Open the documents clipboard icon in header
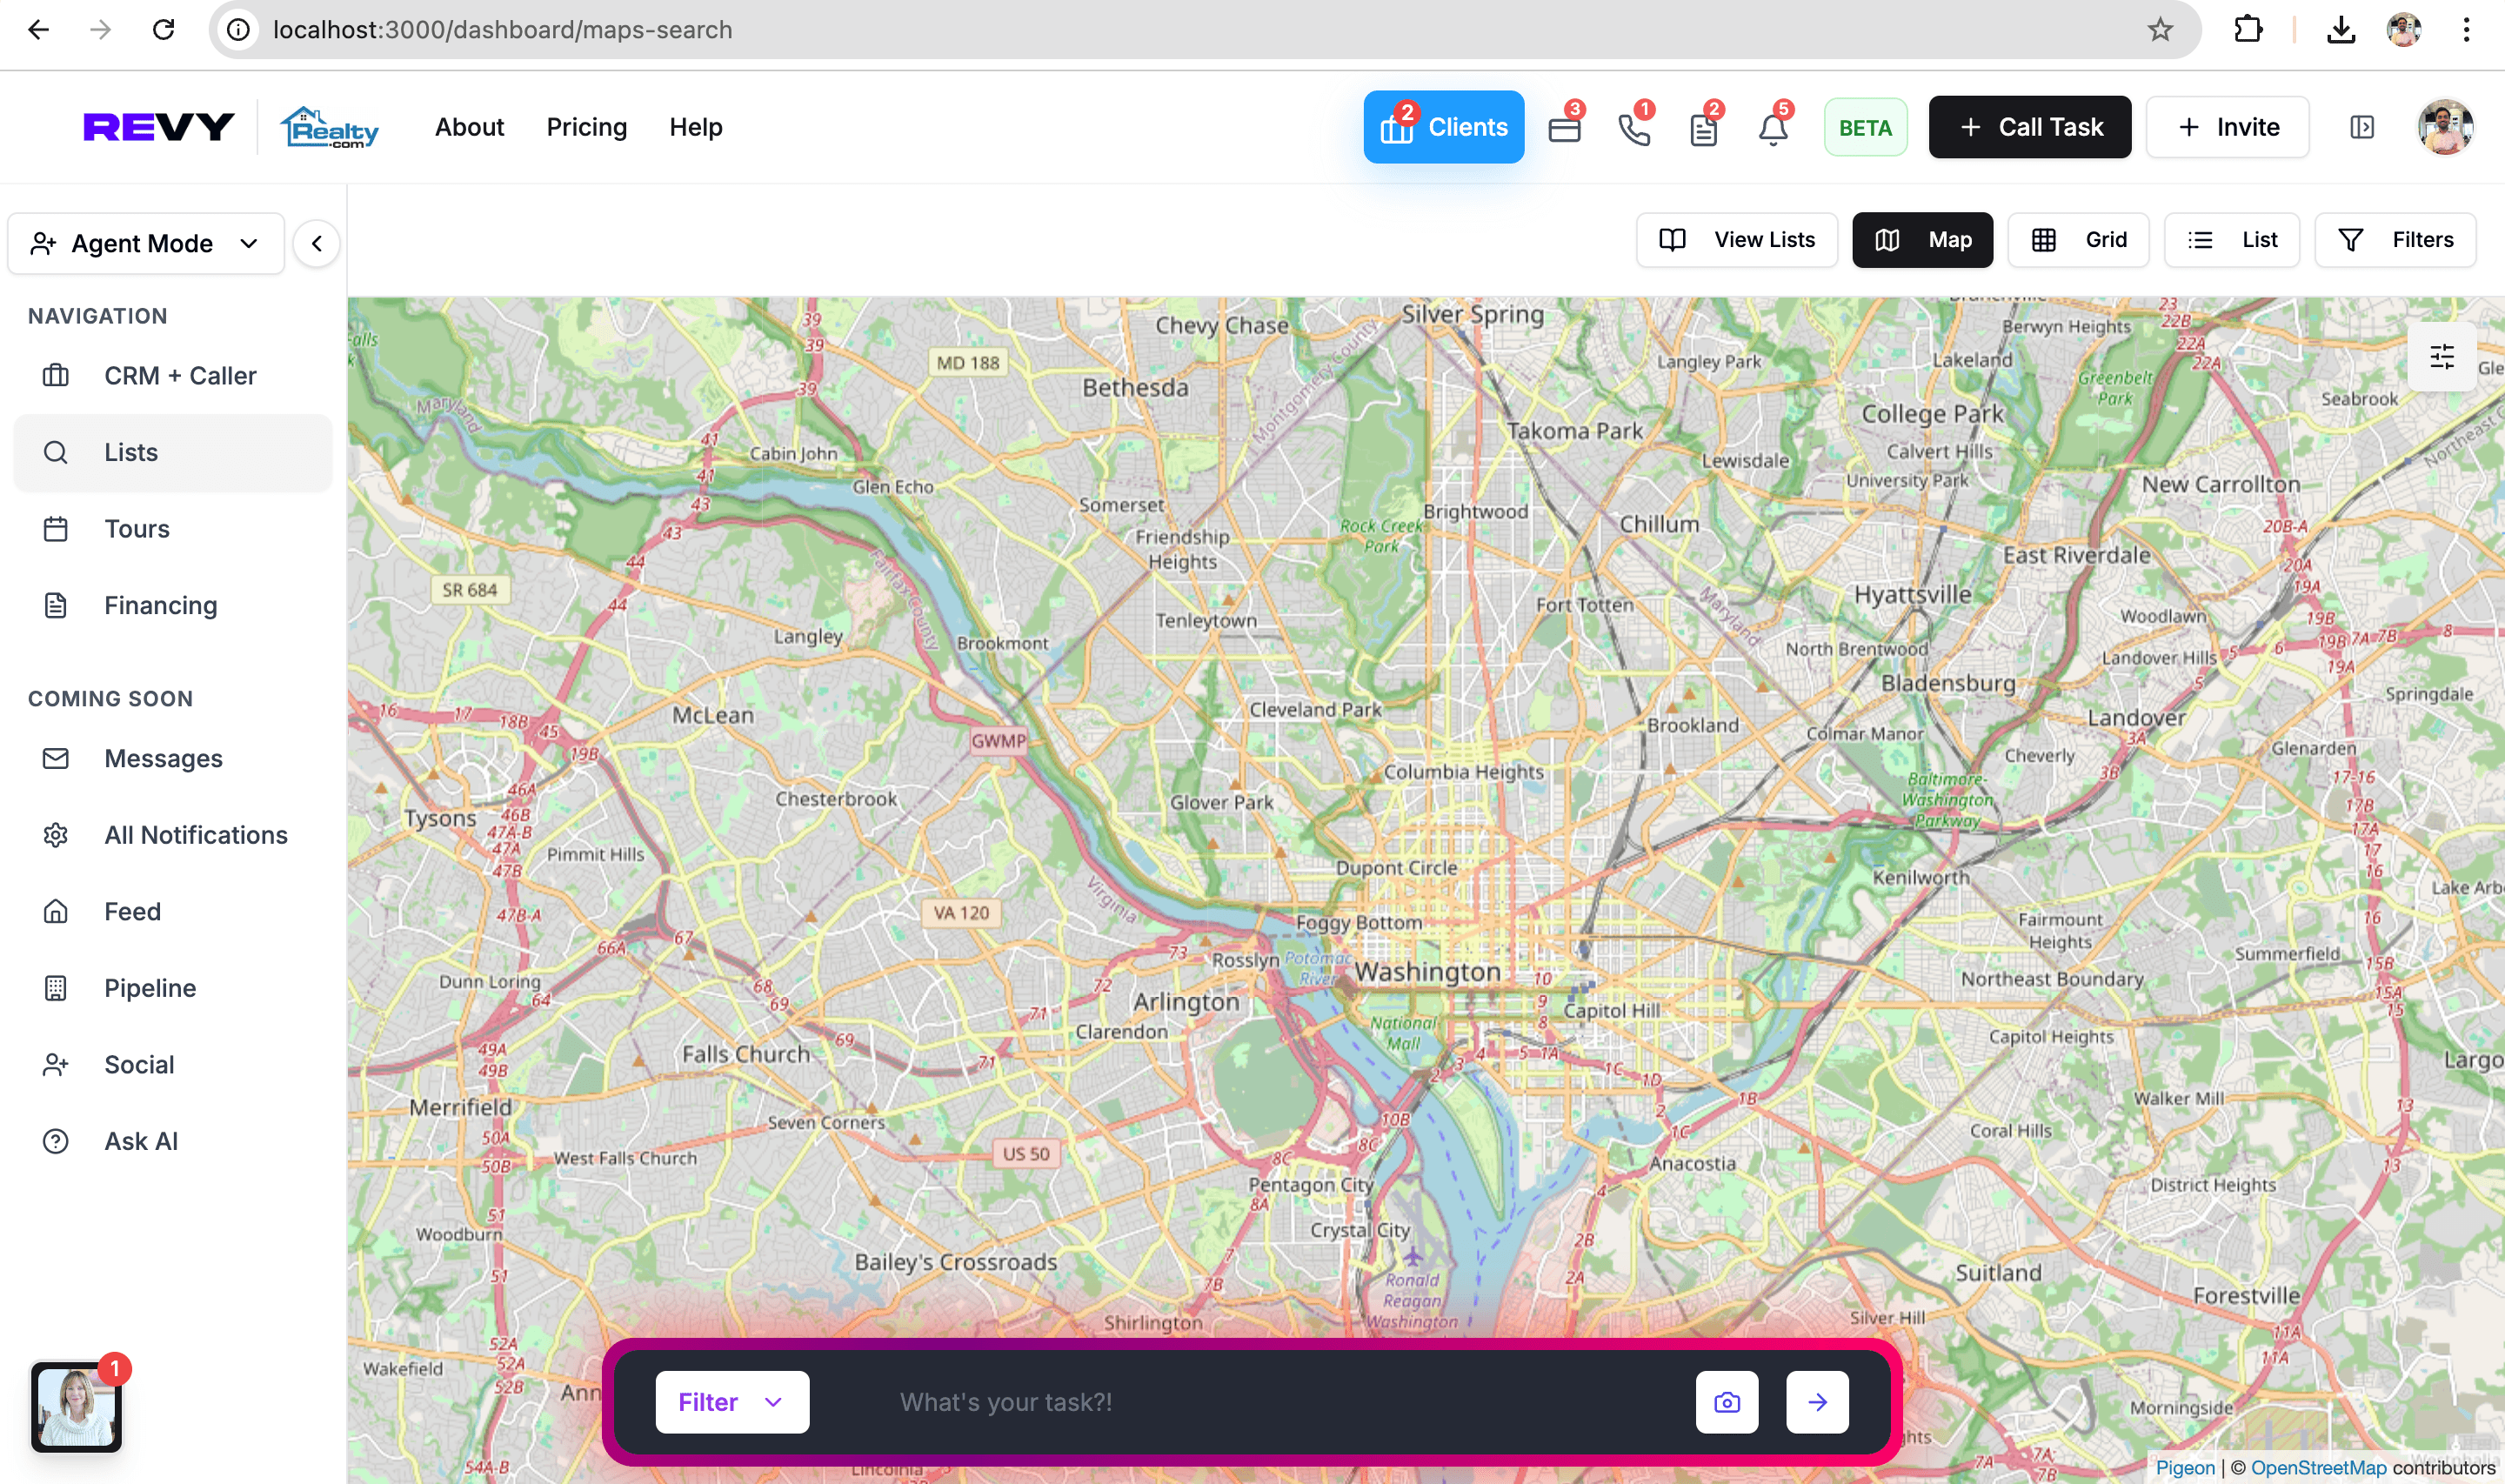 tap(1703, 129)
